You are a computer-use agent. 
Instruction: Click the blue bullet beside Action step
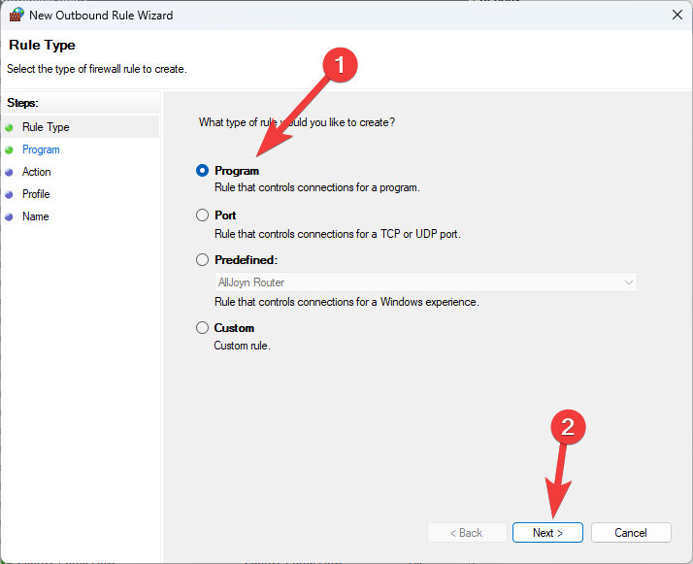pos(9,172)
